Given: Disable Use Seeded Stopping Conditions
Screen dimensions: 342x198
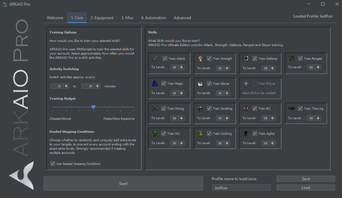Looking at the screenshot, I should click(53, 164).
